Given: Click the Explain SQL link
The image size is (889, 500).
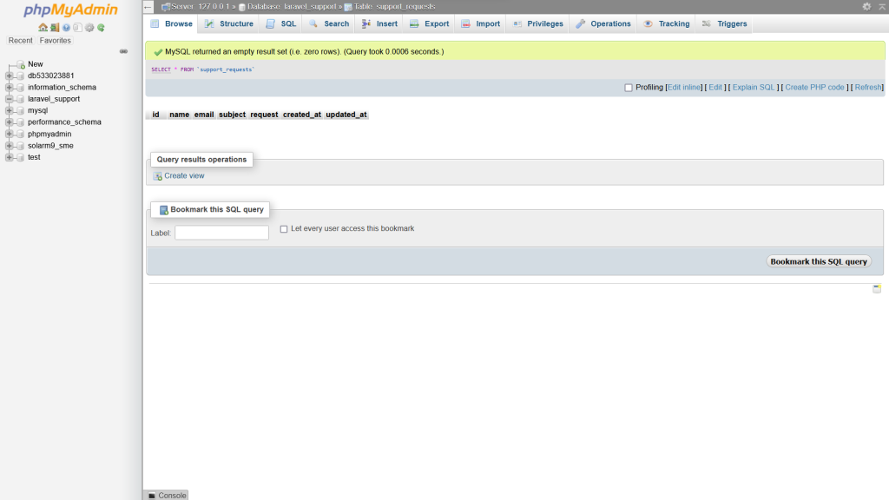Looking at the screenshot, I should [x=753, y=88].
